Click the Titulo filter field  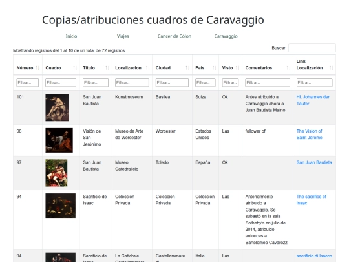[96, 82]
